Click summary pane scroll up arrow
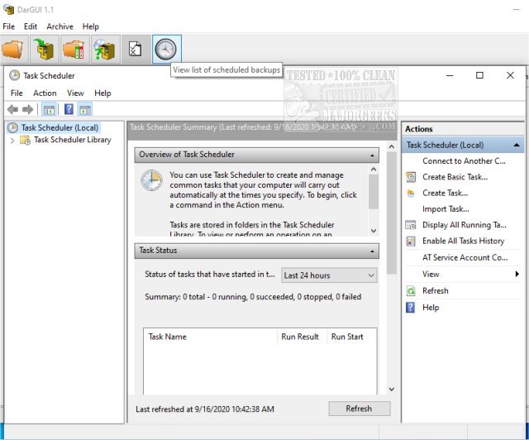Viewport: 529px width, 440px height. click(391, 146)
